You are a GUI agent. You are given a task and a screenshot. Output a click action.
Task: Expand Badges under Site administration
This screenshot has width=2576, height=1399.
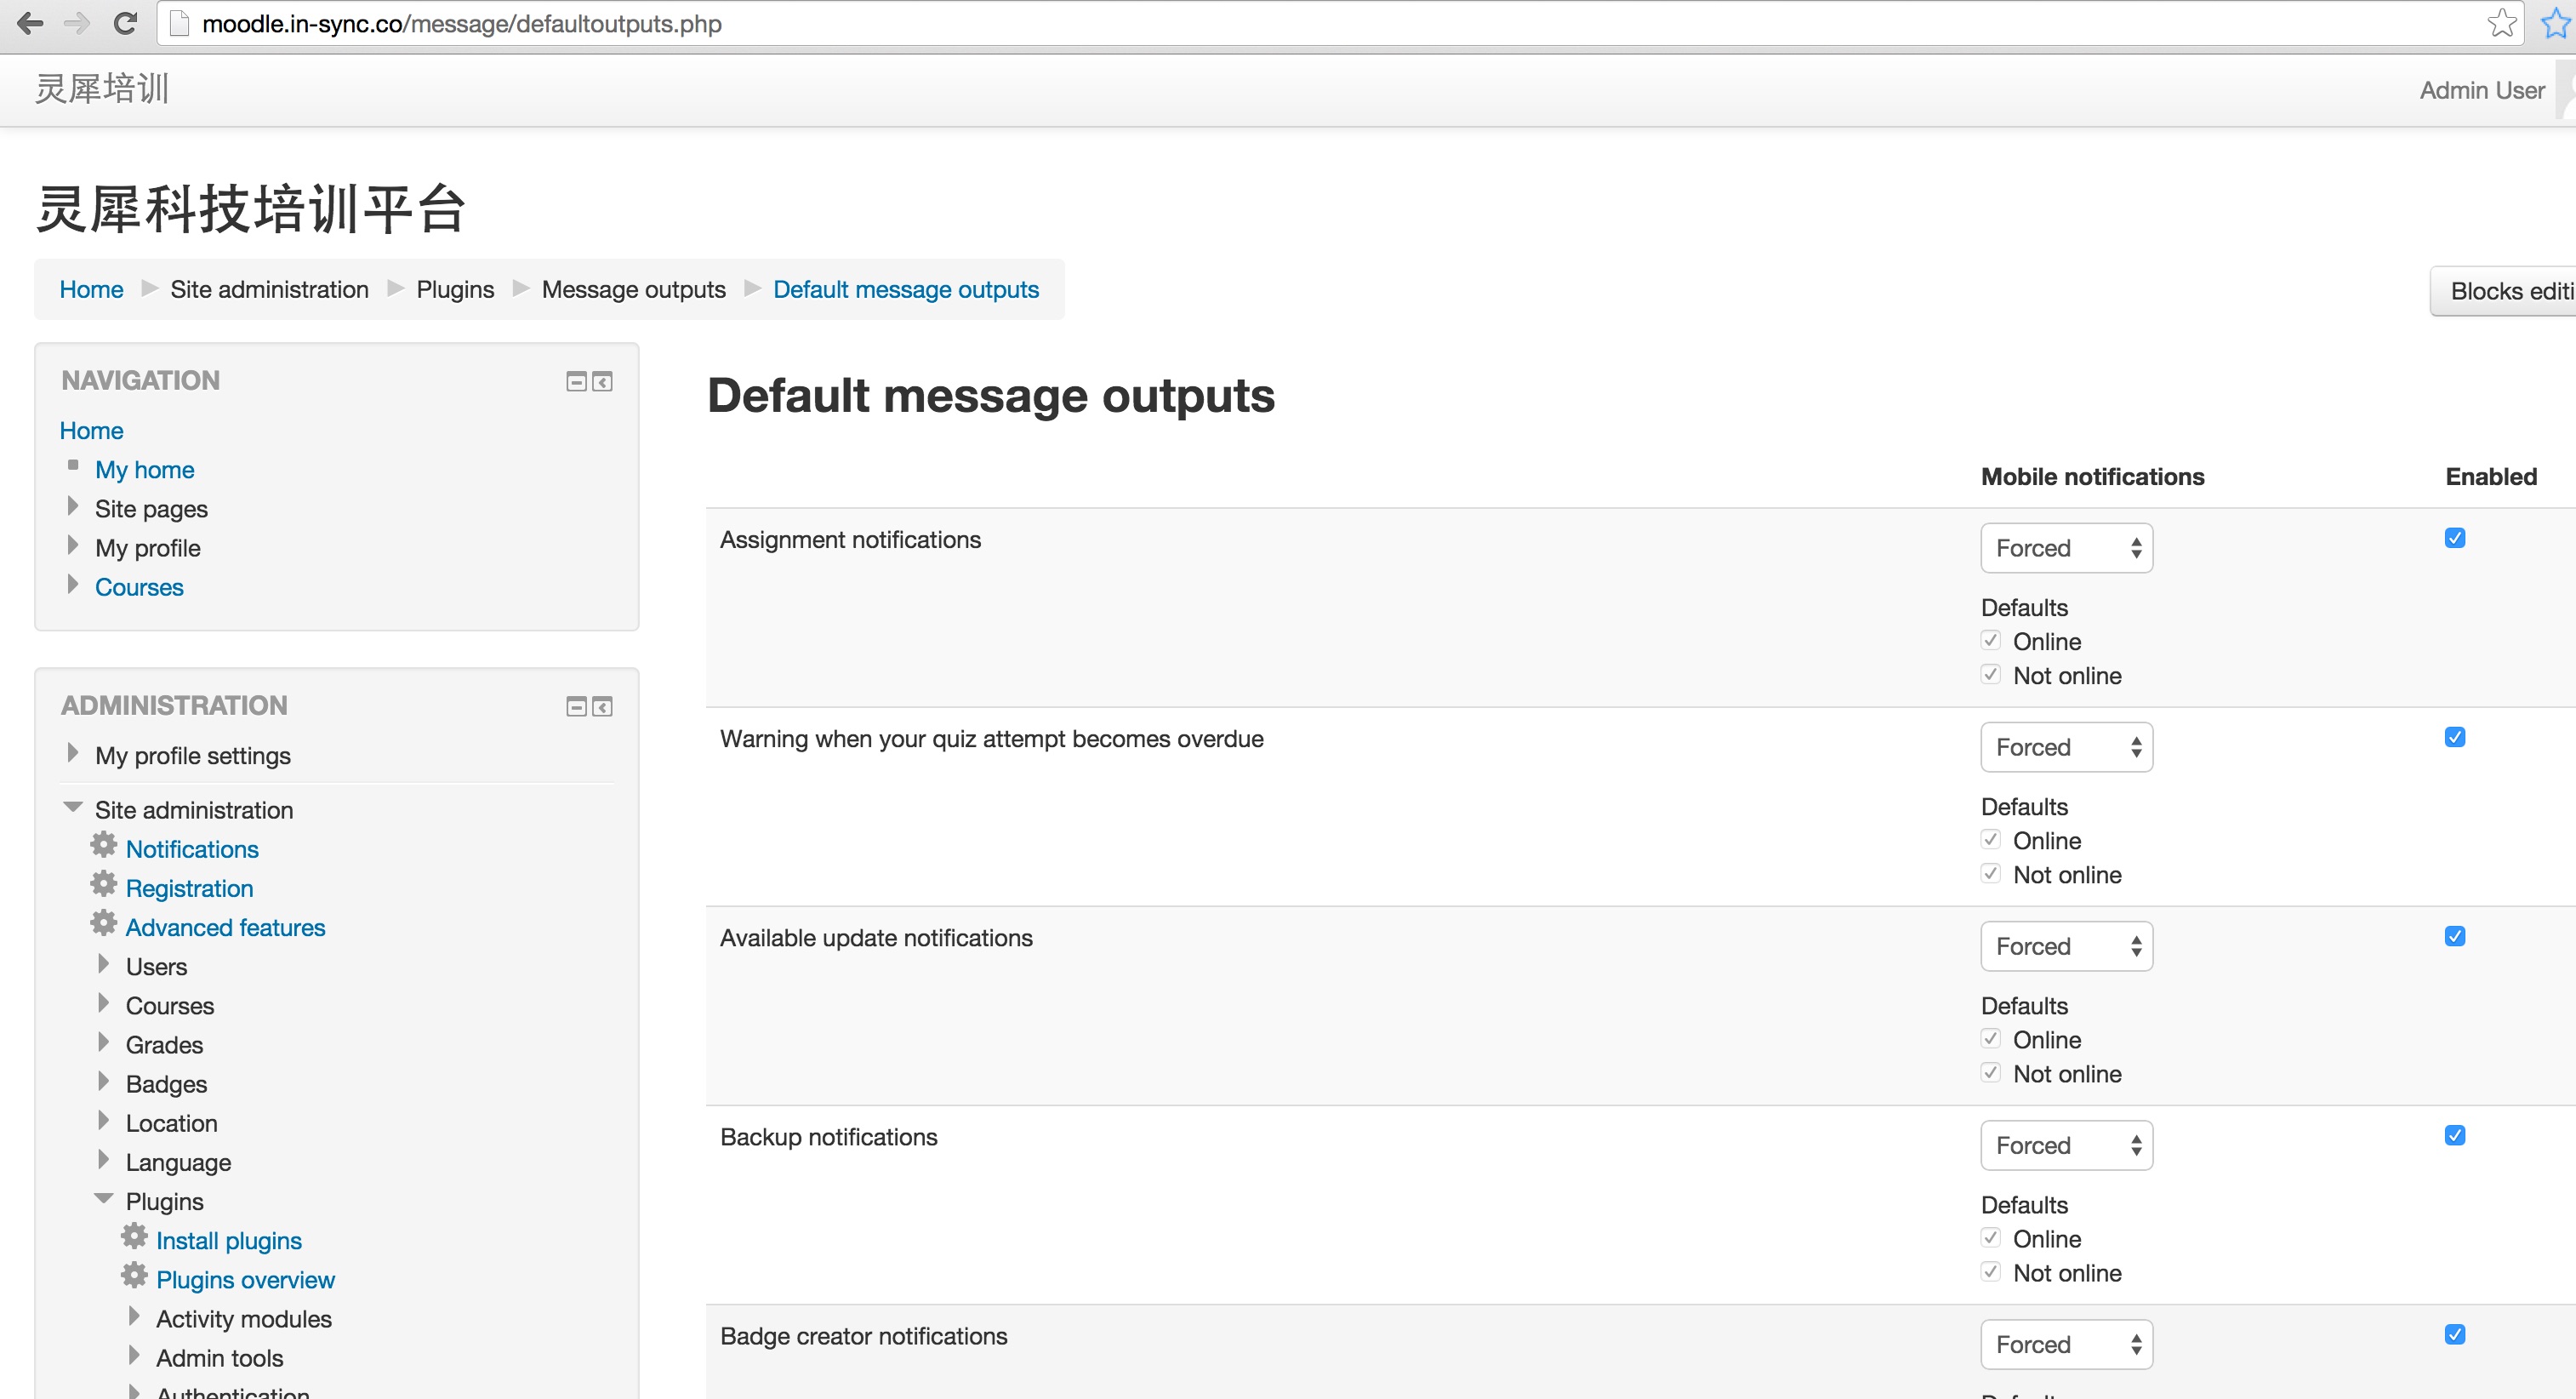pyautogui.click(x=103, y=1081)
